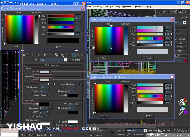The width and height of the screenshot is (190, 137).
Task: Adjust the IOR spinner arrows
Action: pyautogui.click(x=77, y=104)
